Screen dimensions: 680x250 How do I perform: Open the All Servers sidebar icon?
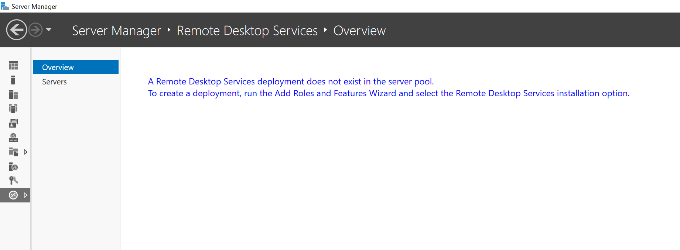(x=13, y=94)
